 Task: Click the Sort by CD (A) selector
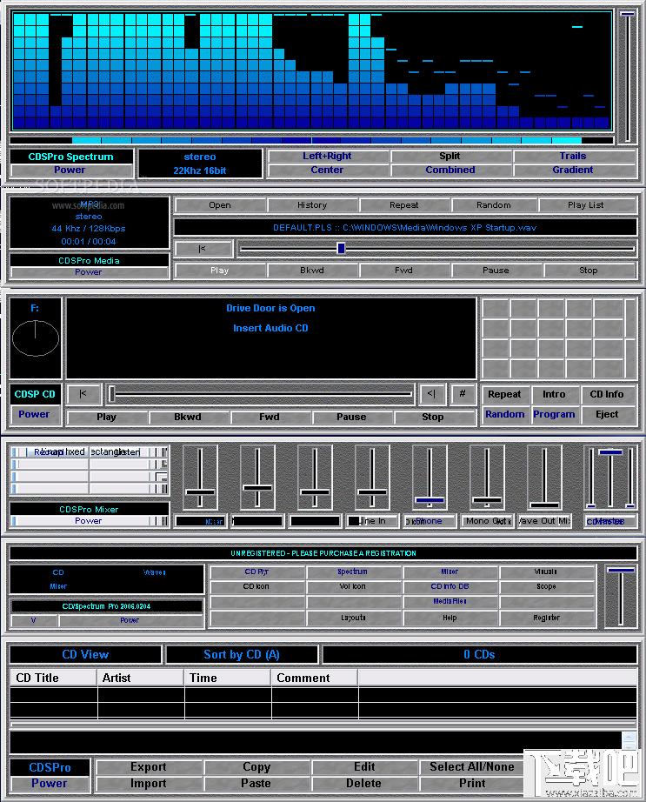tap(242, 654)
